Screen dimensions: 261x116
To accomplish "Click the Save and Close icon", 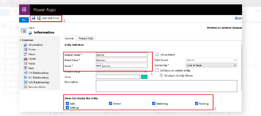I will [x=39, y=18].
